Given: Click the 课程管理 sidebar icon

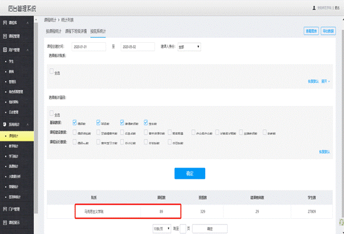Looking at the screenshot, I should pyautogui.click(x=5, y=36).
